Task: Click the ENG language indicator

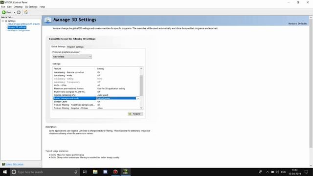Action: coord(284,172)
